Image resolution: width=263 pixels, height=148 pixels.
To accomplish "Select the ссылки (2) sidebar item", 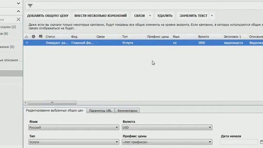I will [8, 27].
